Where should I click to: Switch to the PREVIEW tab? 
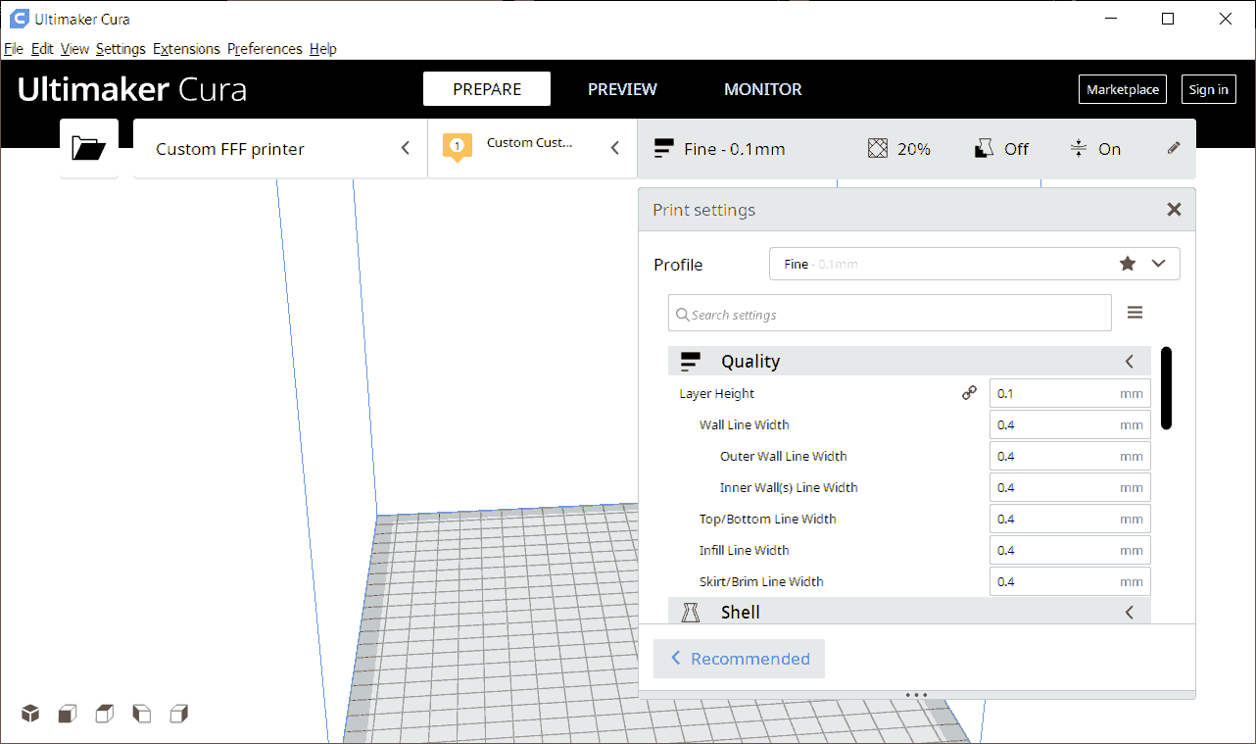click(x=622, y=89)
